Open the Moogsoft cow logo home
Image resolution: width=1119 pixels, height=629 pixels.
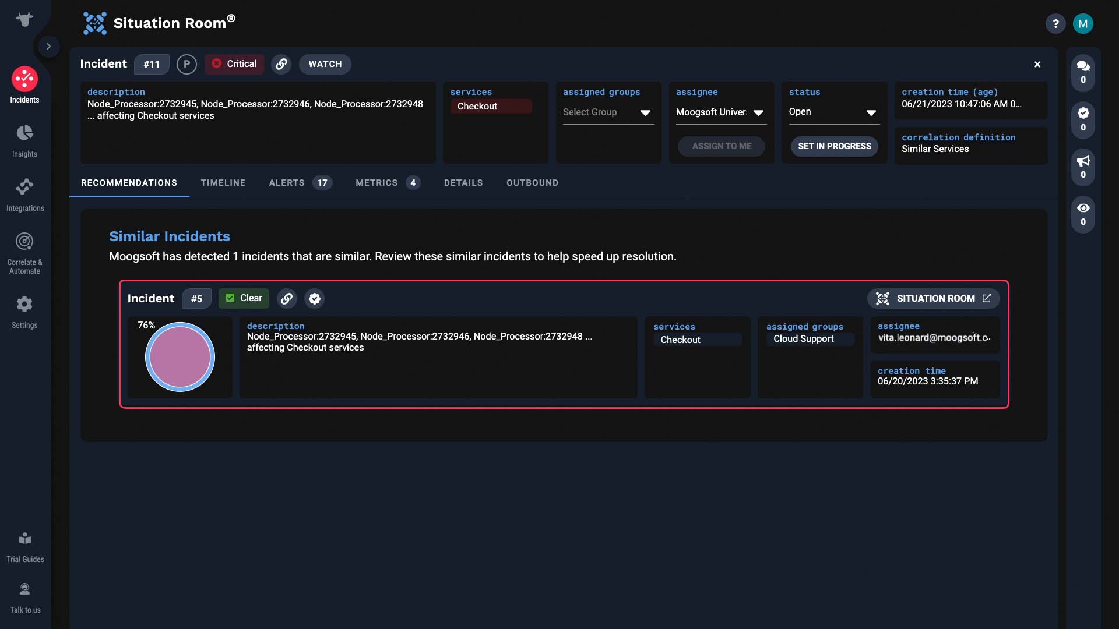point(24,19)
